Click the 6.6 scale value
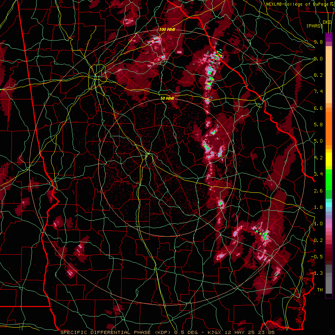335x335 pixels. (318, 108)
